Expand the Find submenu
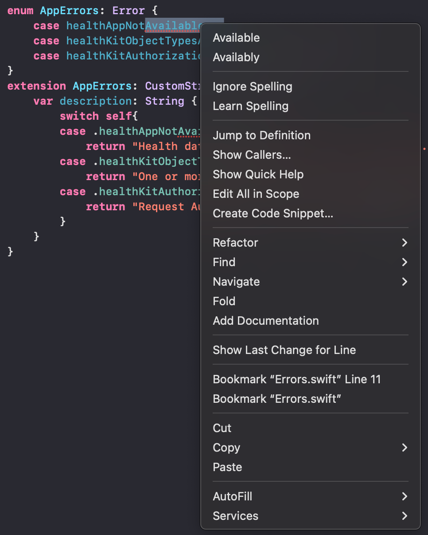 pyautogui.click(x=224, y=262)
